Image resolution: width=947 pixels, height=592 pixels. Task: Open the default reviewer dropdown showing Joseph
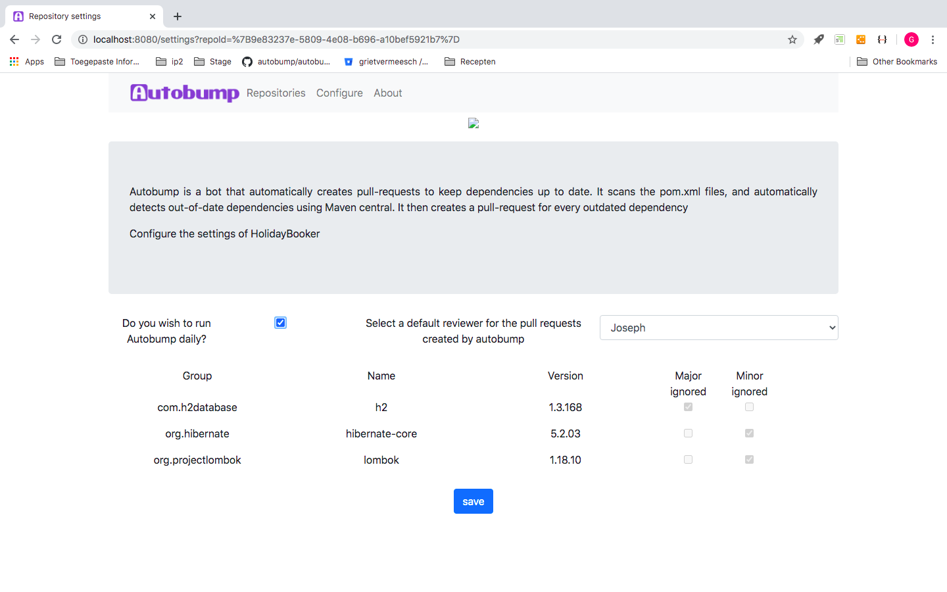(719, 328)
